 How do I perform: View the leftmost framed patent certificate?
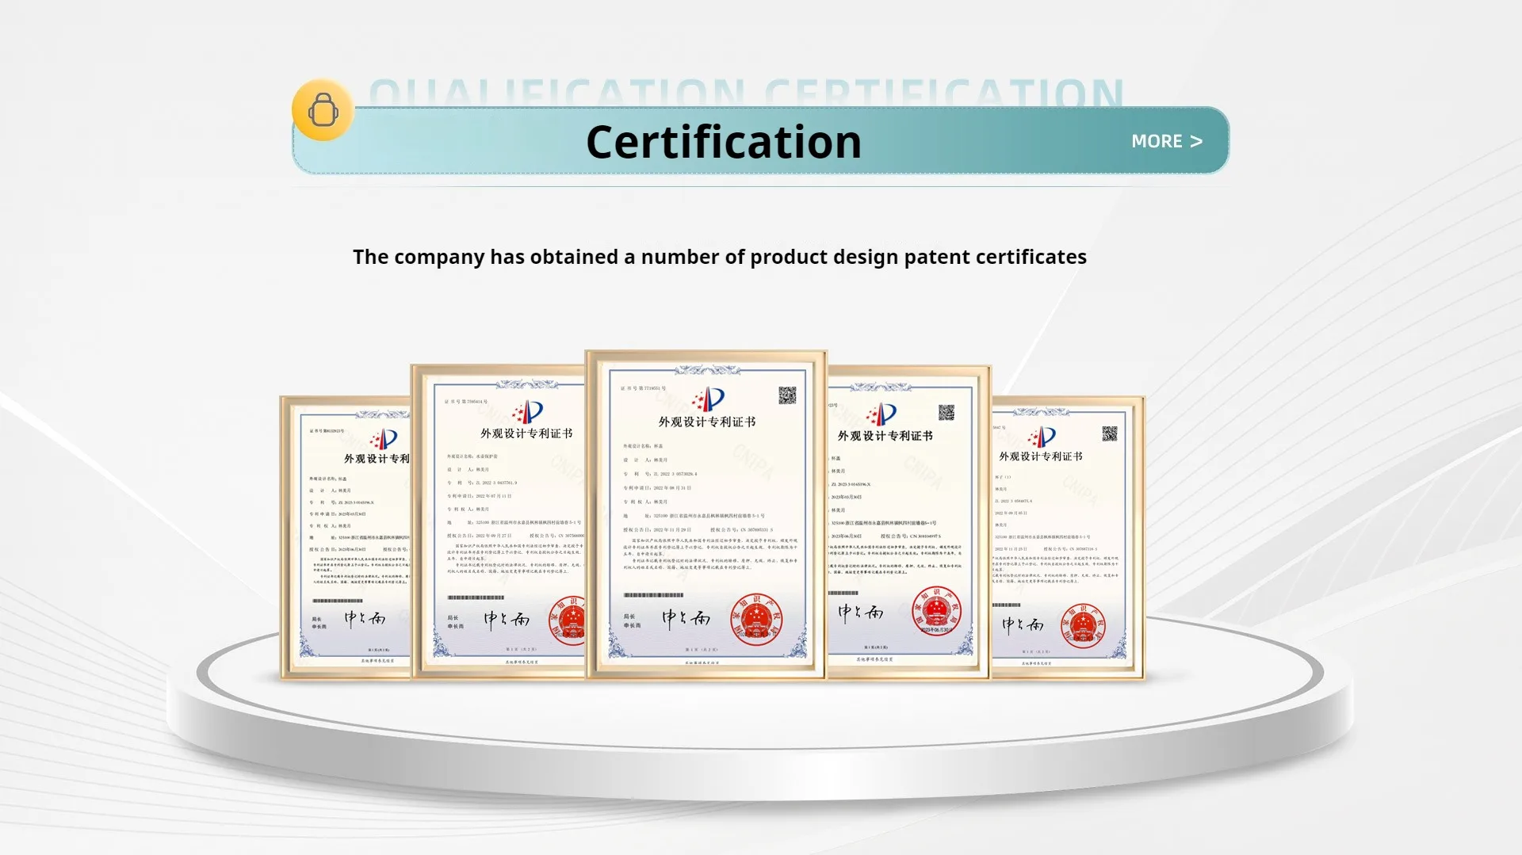[x=346, y=538]
